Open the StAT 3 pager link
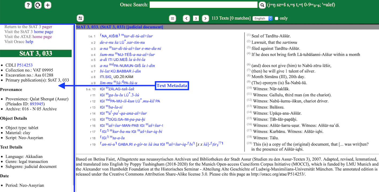379x192 pixels. pos(47,27)
